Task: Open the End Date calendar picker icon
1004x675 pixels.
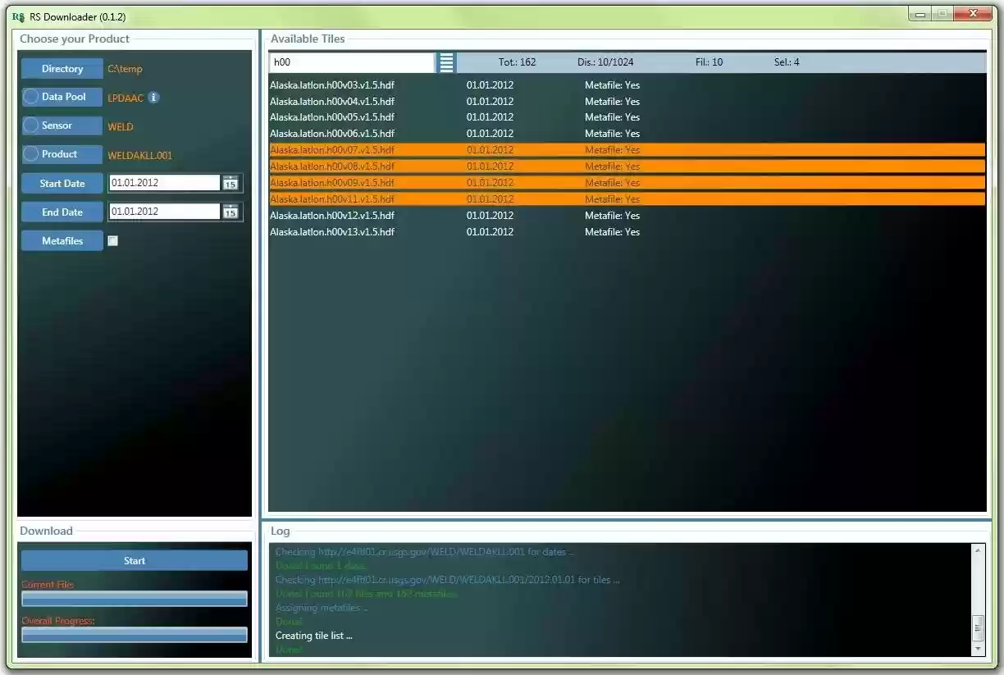Action: 230,212
